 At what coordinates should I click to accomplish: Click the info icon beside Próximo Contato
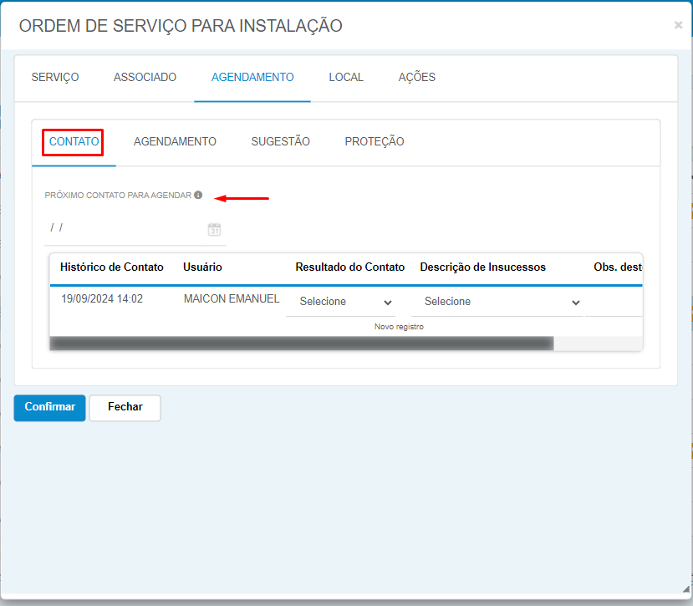pos(198,195)
